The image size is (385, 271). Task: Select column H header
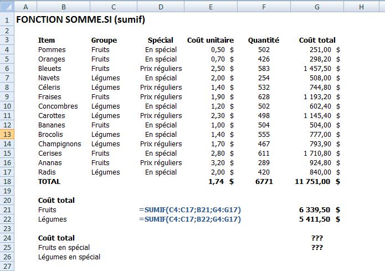[361, 7]
